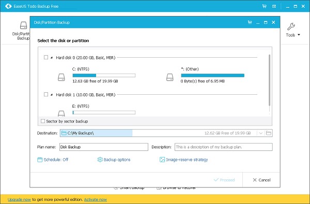
Task: Click the Activate now link
Action: pyautogui.click(x=96, y=199)
